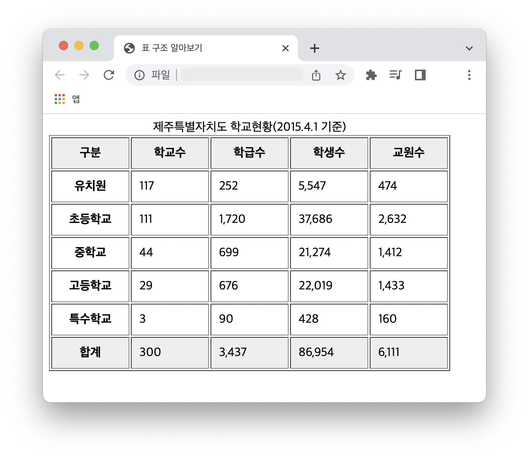Click the total cell showing 6,111
529x459 pixels.
409,353
